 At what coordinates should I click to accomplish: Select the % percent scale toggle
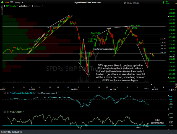[x=174, y=90]
